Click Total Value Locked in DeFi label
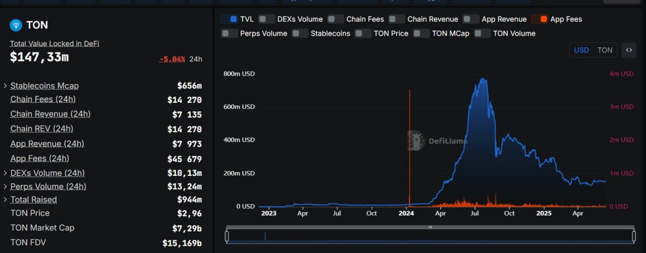 (x=55, y=44)
